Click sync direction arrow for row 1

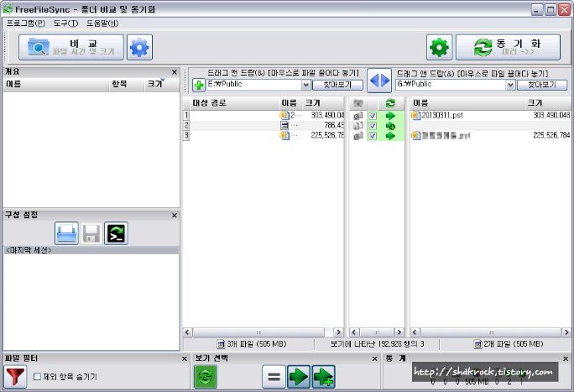[x=390, y=116]
